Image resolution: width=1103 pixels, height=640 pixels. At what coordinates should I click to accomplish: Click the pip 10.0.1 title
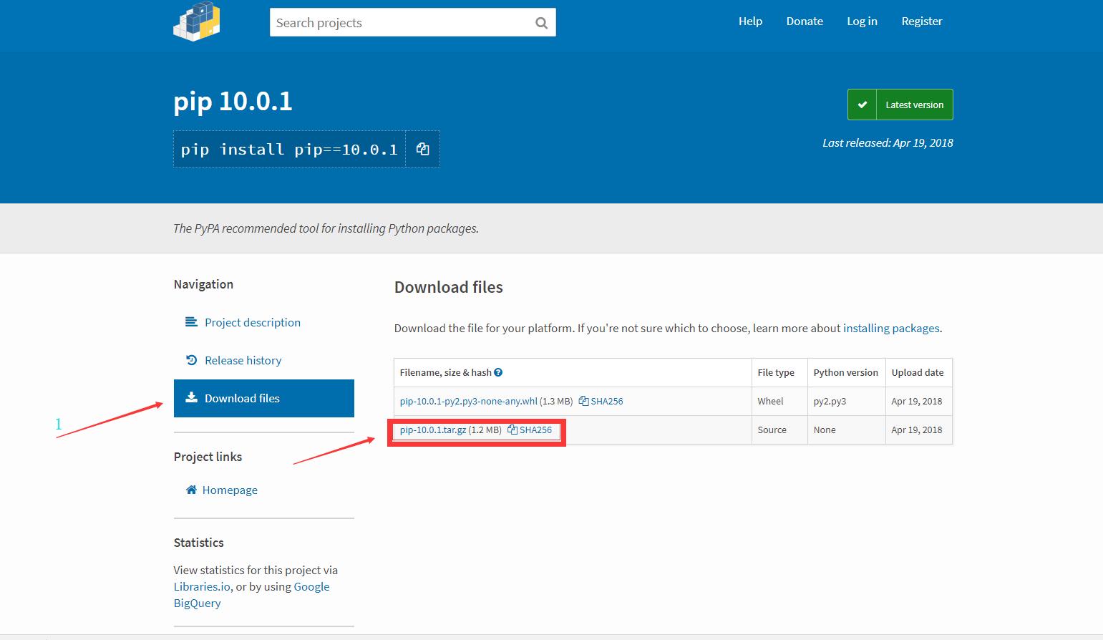233,101
